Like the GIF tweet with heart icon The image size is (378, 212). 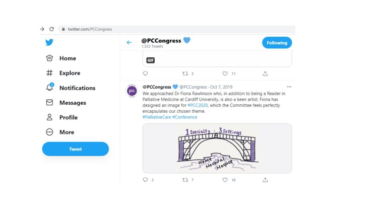click(x=225, y=74)
